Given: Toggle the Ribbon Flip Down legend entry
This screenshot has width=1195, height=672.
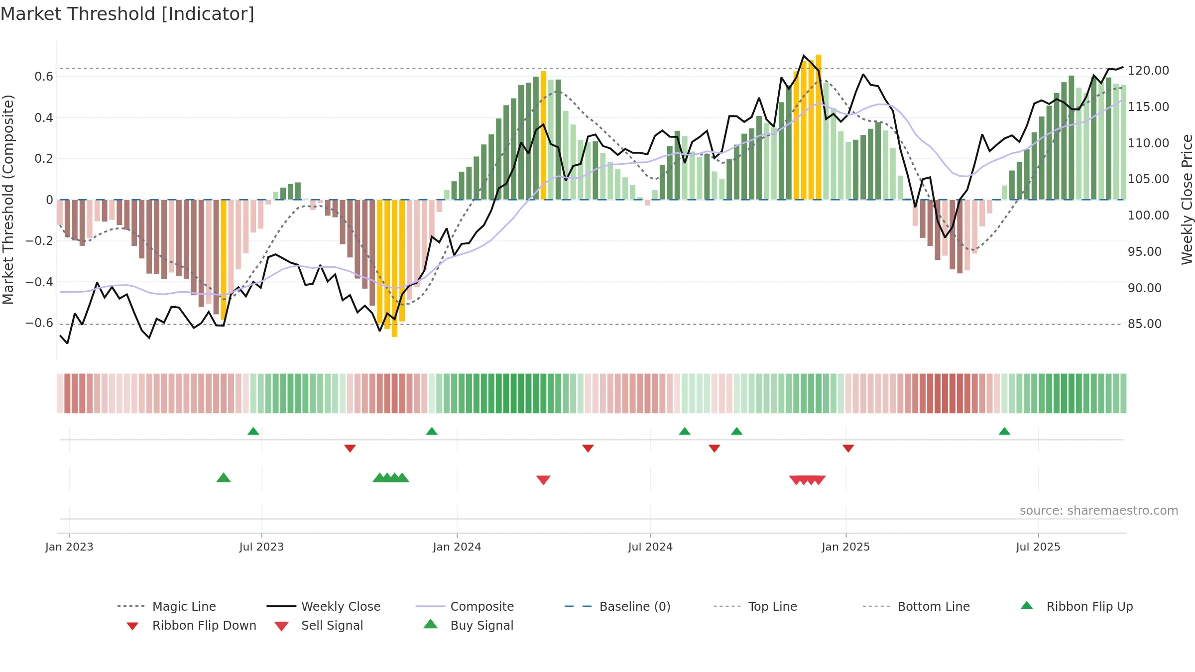Looking at the screenshot, I should (191, 625).
